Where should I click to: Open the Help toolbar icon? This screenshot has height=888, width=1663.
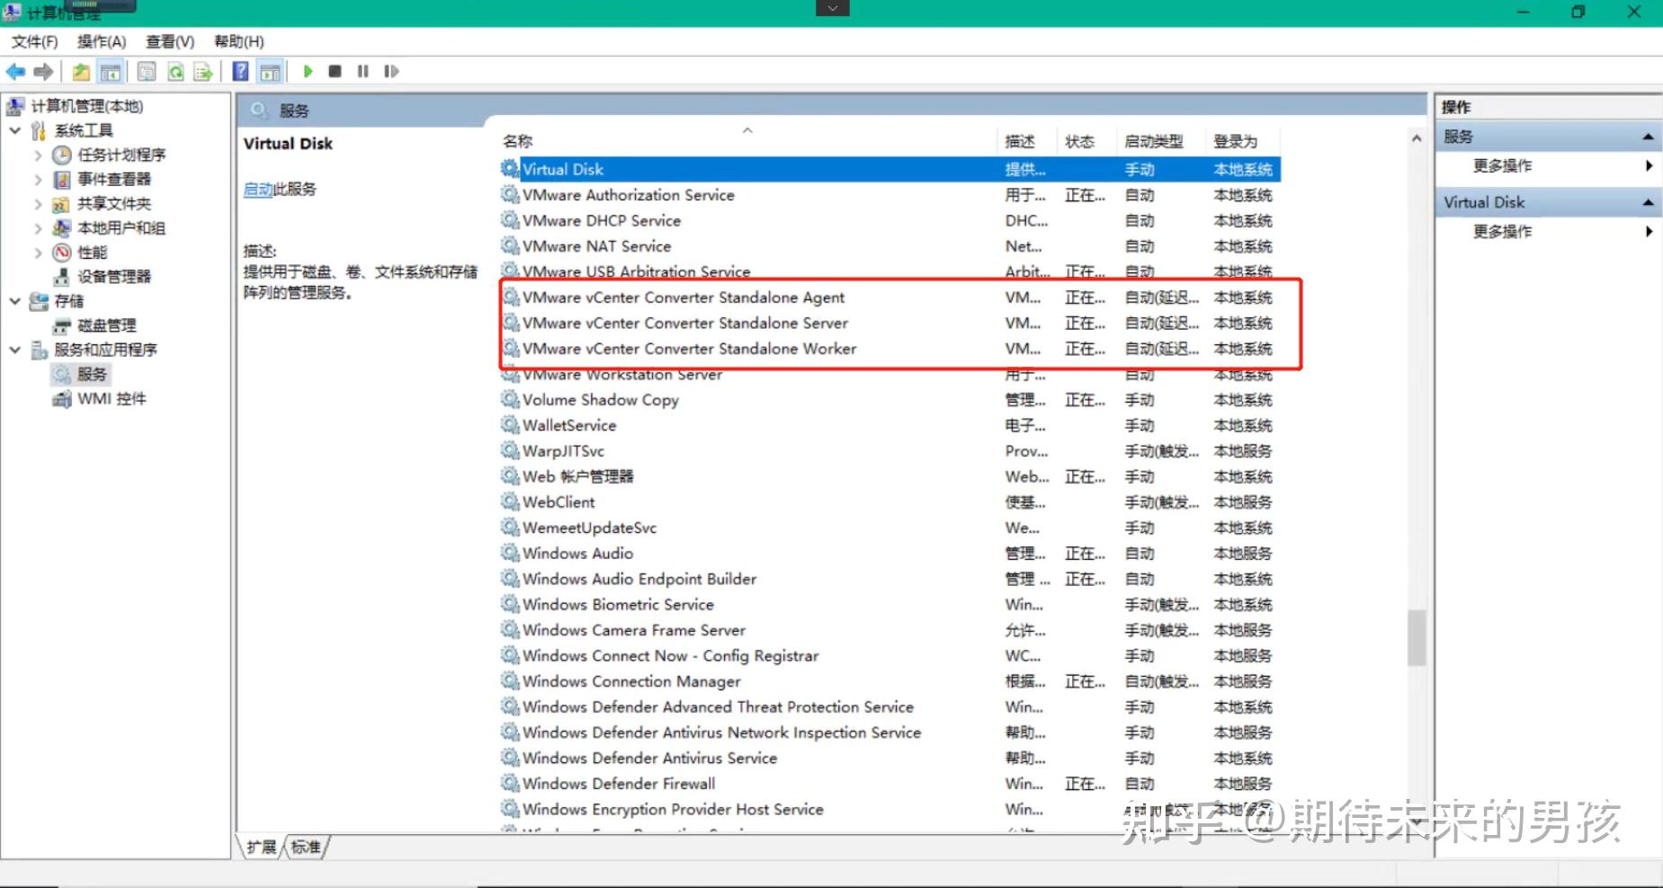click(x=240, y=71)
